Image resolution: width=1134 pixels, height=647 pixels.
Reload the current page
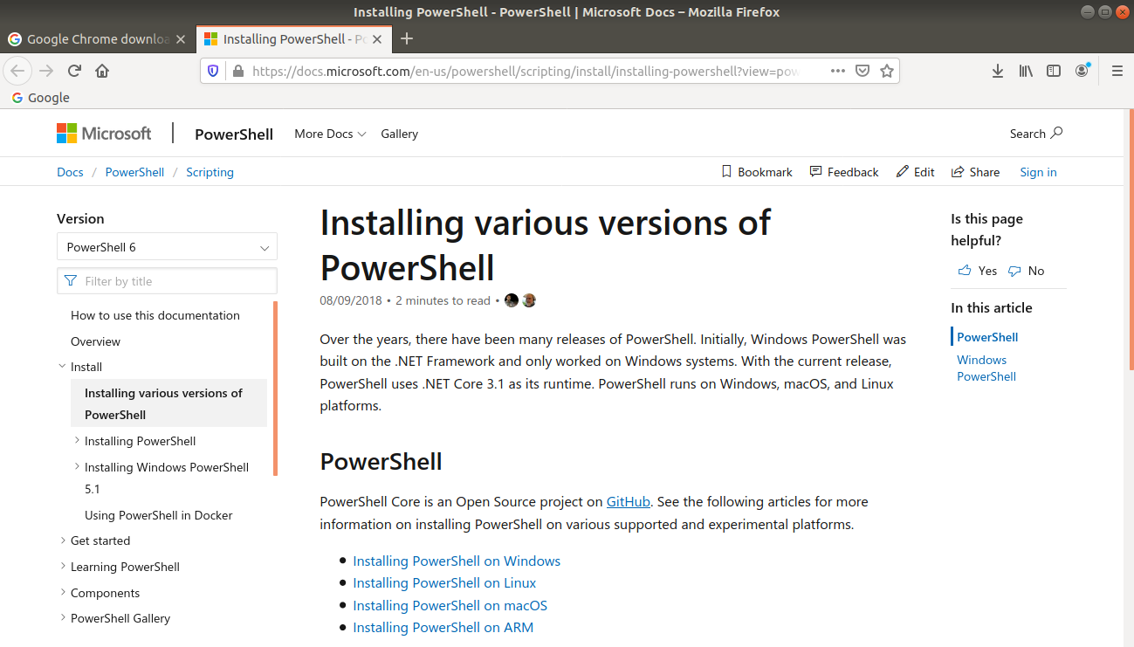pyautogui.click(x=74, y=71)
